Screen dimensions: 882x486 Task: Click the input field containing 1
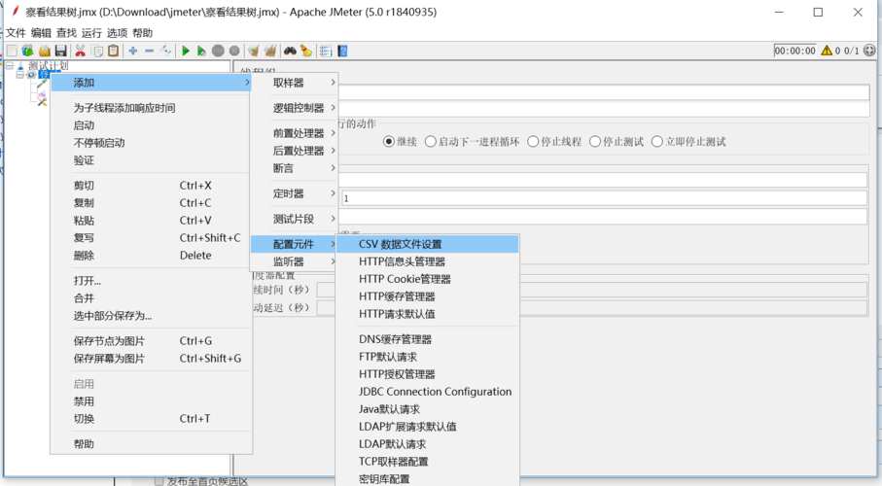pos(604,198)
